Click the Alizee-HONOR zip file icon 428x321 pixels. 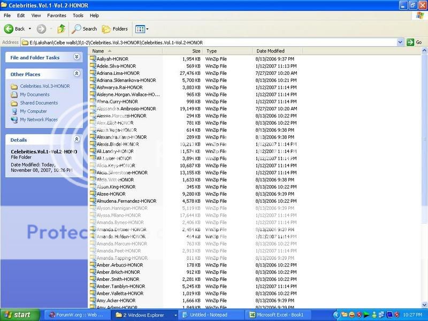click(x=93, y=194)
